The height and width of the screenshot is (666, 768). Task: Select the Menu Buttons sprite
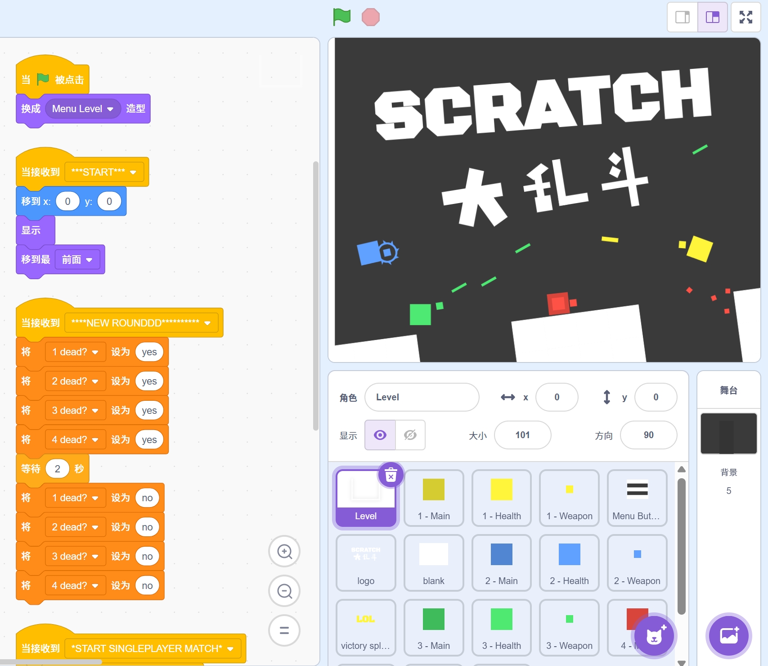(637, 498)
